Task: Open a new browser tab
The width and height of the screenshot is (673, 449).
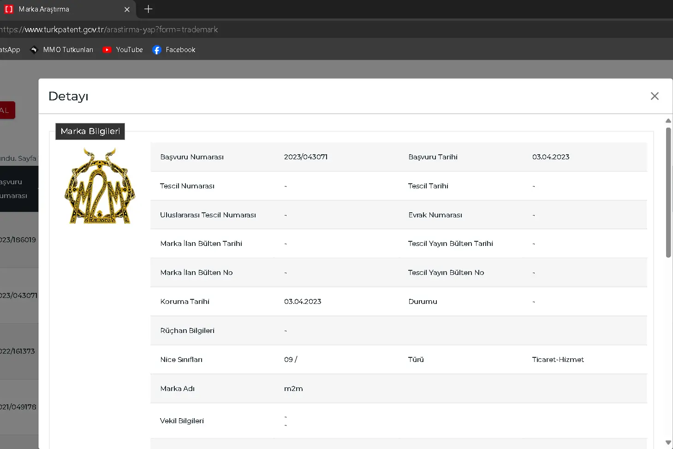Action: (148, 9)
